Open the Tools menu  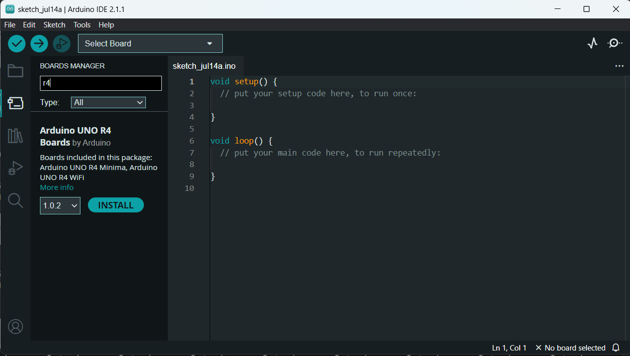tap(82, 24)
